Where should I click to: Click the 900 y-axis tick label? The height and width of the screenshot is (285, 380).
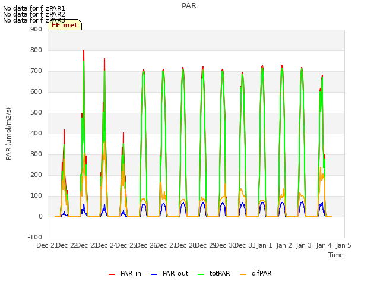(x=36, y=29)
